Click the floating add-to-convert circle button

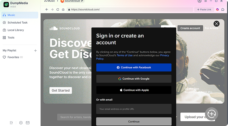212,114
